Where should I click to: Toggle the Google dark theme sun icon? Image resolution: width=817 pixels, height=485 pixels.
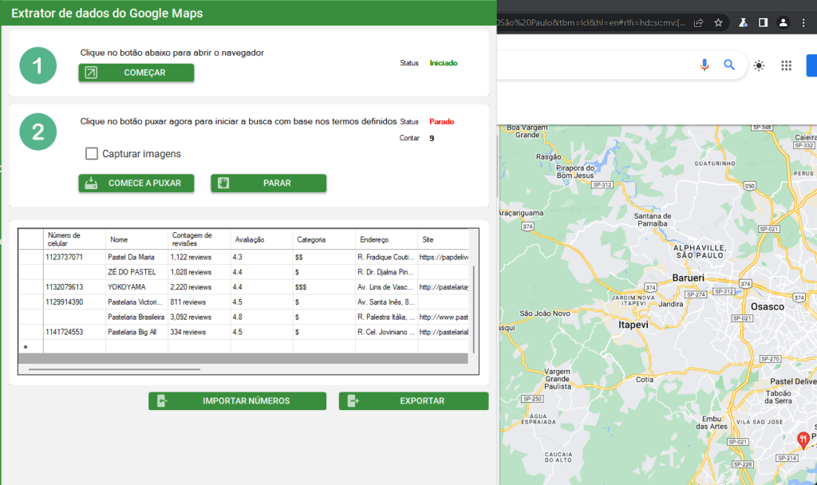[759, 65]
